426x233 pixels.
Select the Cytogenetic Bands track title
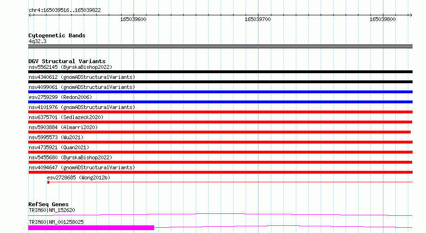click(57, 35)
